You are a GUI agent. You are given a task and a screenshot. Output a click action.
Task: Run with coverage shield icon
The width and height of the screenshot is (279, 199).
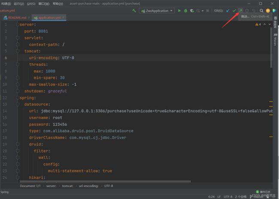click(x=192, y=11)
